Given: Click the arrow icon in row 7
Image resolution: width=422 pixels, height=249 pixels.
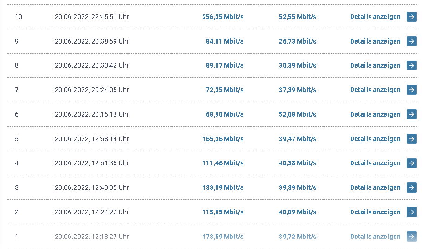Looking at the screenshot, I should click(411, 90).
